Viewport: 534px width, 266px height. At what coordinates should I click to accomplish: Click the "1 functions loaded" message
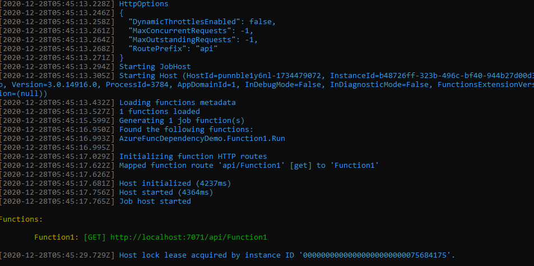tap(159, 112)
